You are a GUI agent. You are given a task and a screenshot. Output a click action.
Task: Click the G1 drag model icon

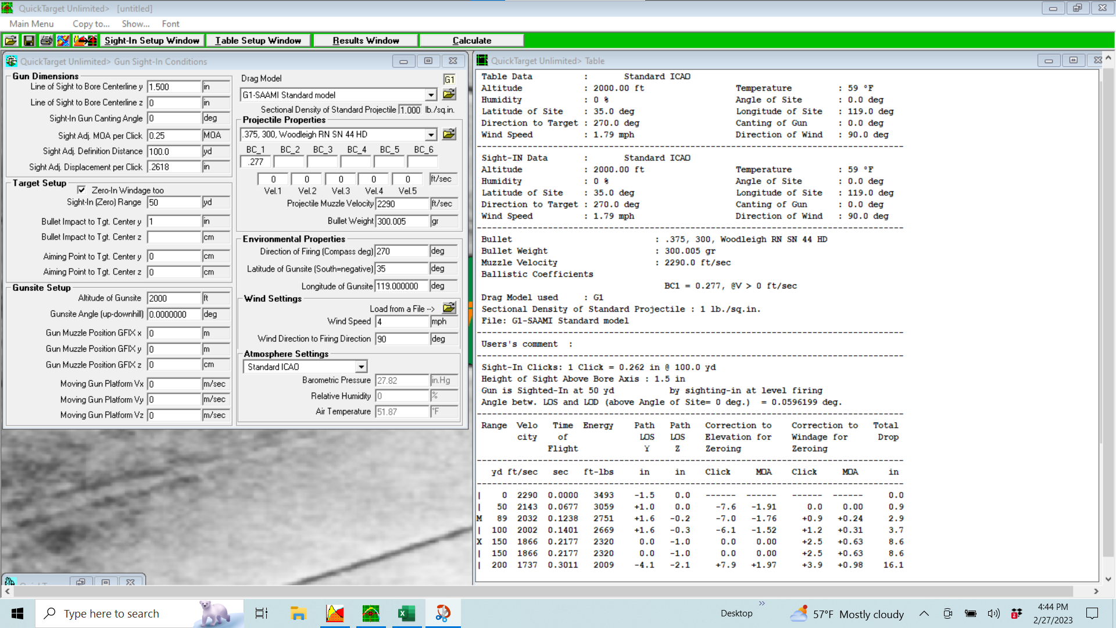[x=449, y=80]
